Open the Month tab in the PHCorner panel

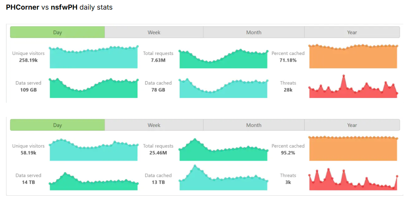[x=254, y=32]
